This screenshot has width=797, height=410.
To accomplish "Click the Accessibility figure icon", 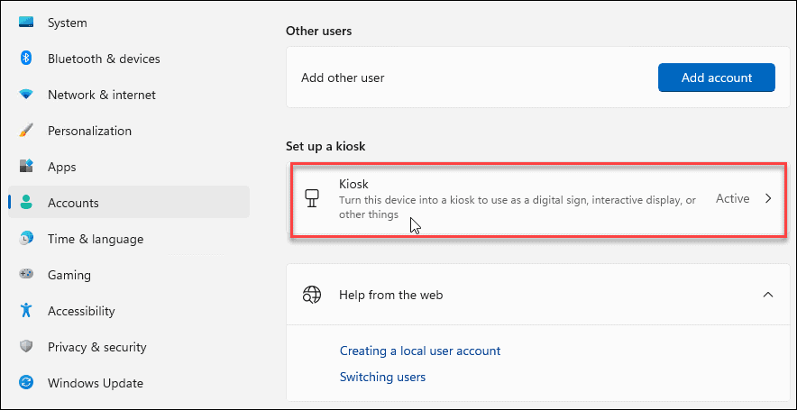I will click(26, 310).
